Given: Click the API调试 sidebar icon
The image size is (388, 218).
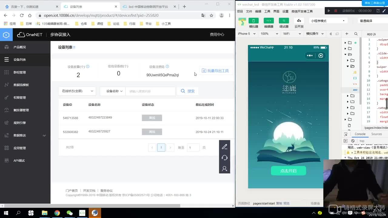Looking at the screenshot, I should (7, 160).
